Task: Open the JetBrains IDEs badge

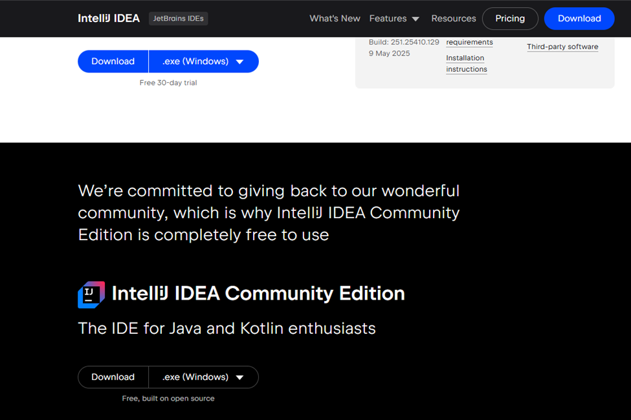Action: 178,18
